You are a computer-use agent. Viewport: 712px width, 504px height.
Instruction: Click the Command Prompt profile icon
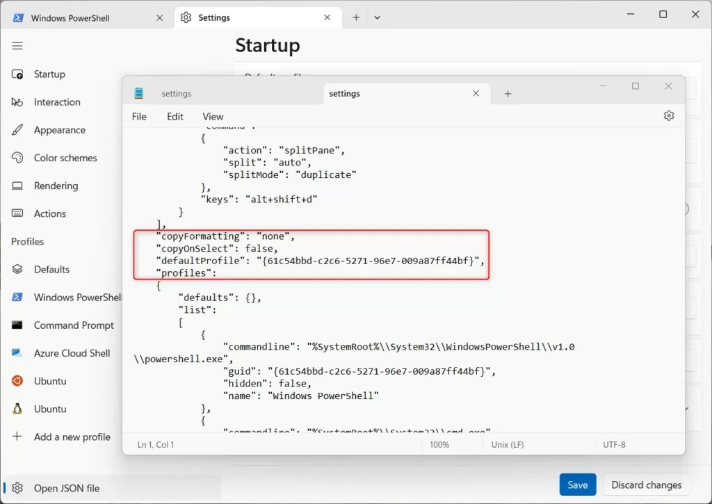pyautogui.click(x=17, y=325)
